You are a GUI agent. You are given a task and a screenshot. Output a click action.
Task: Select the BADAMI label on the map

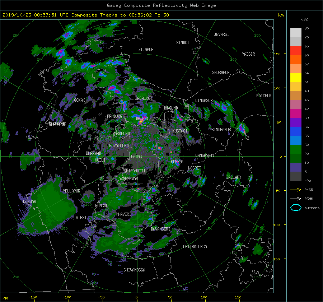142,119
